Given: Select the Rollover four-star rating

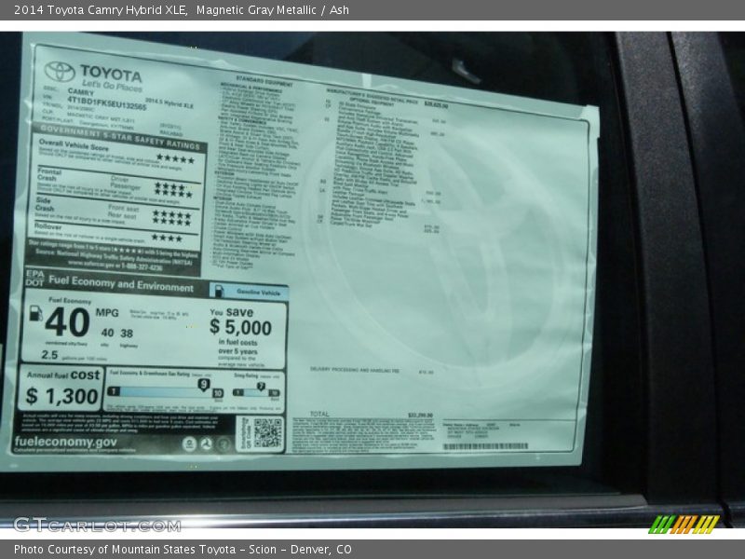Looking at the screenshot, I should [x=166, y=235].
